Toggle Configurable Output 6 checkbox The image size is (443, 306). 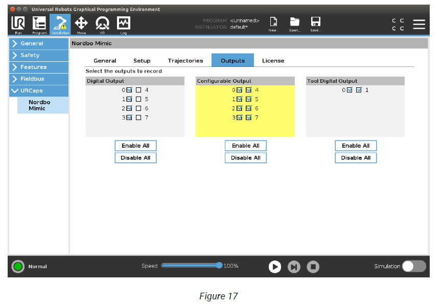pos(249,108)
